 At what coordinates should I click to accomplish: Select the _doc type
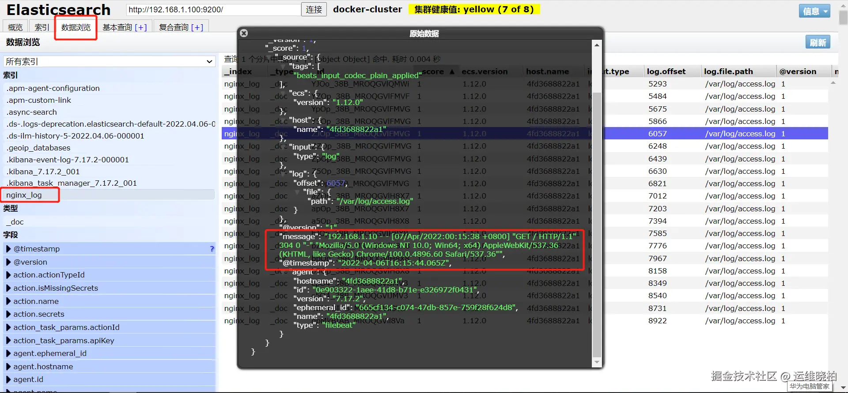point(109,222)
